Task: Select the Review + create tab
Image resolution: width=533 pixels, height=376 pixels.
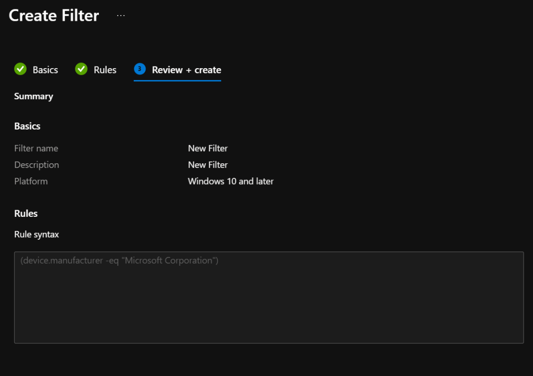Action: tap(186, 70)
